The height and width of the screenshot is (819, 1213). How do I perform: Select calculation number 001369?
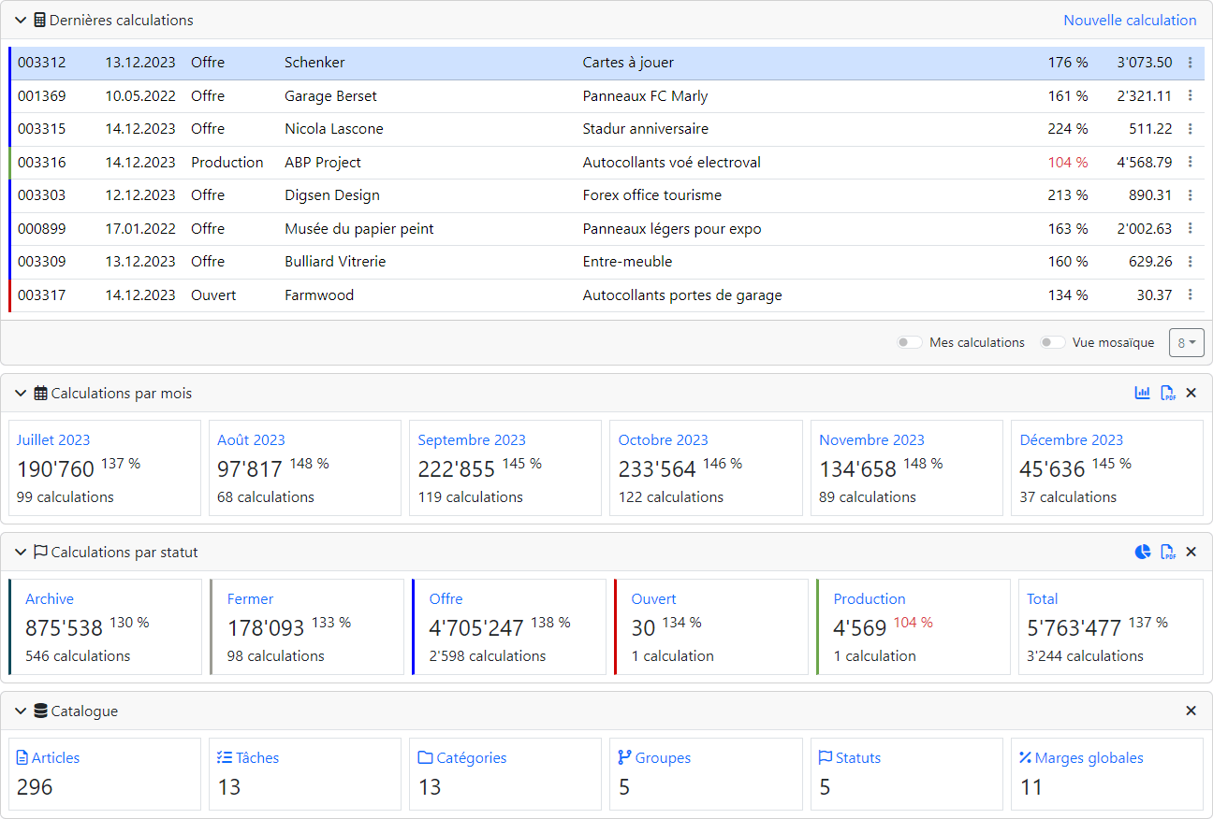42,95
